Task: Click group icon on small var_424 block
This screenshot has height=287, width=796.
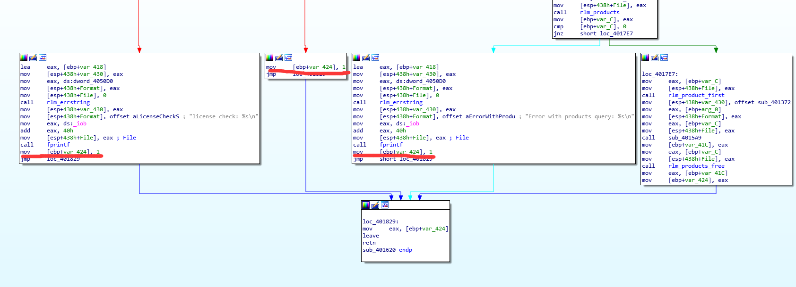Action: tap(288, 57)
